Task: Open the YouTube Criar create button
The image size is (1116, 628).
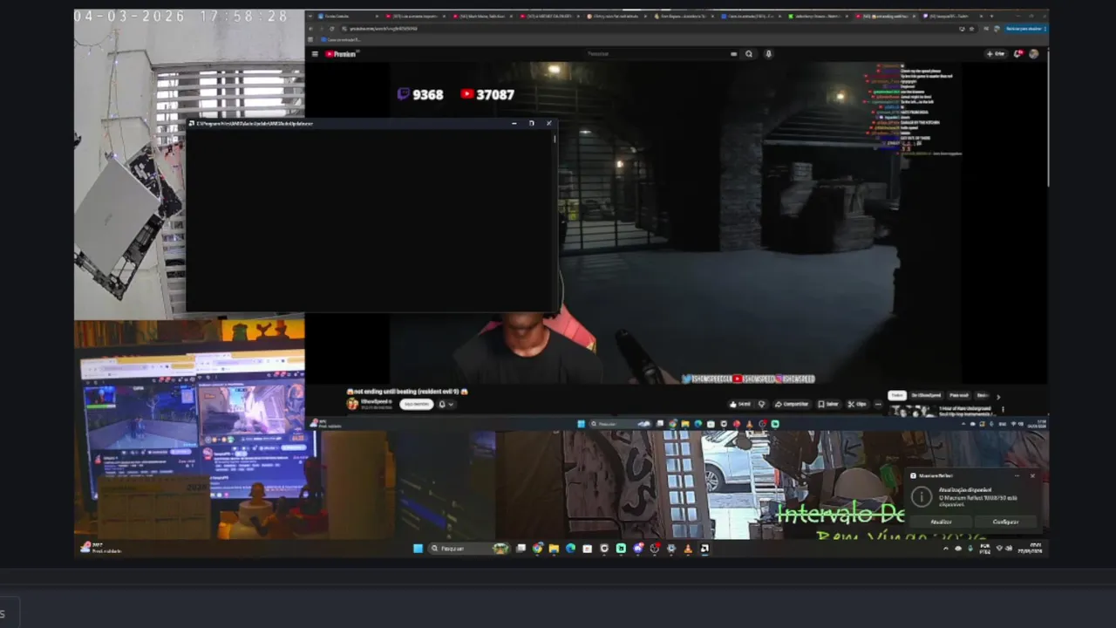Action: tap(996, 54)
